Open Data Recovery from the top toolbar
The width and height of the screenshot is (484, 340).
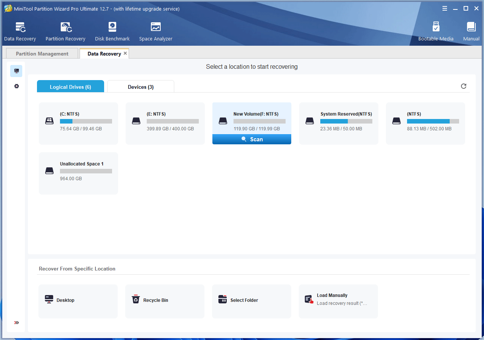pyautogui.click(x=20, y=32)
